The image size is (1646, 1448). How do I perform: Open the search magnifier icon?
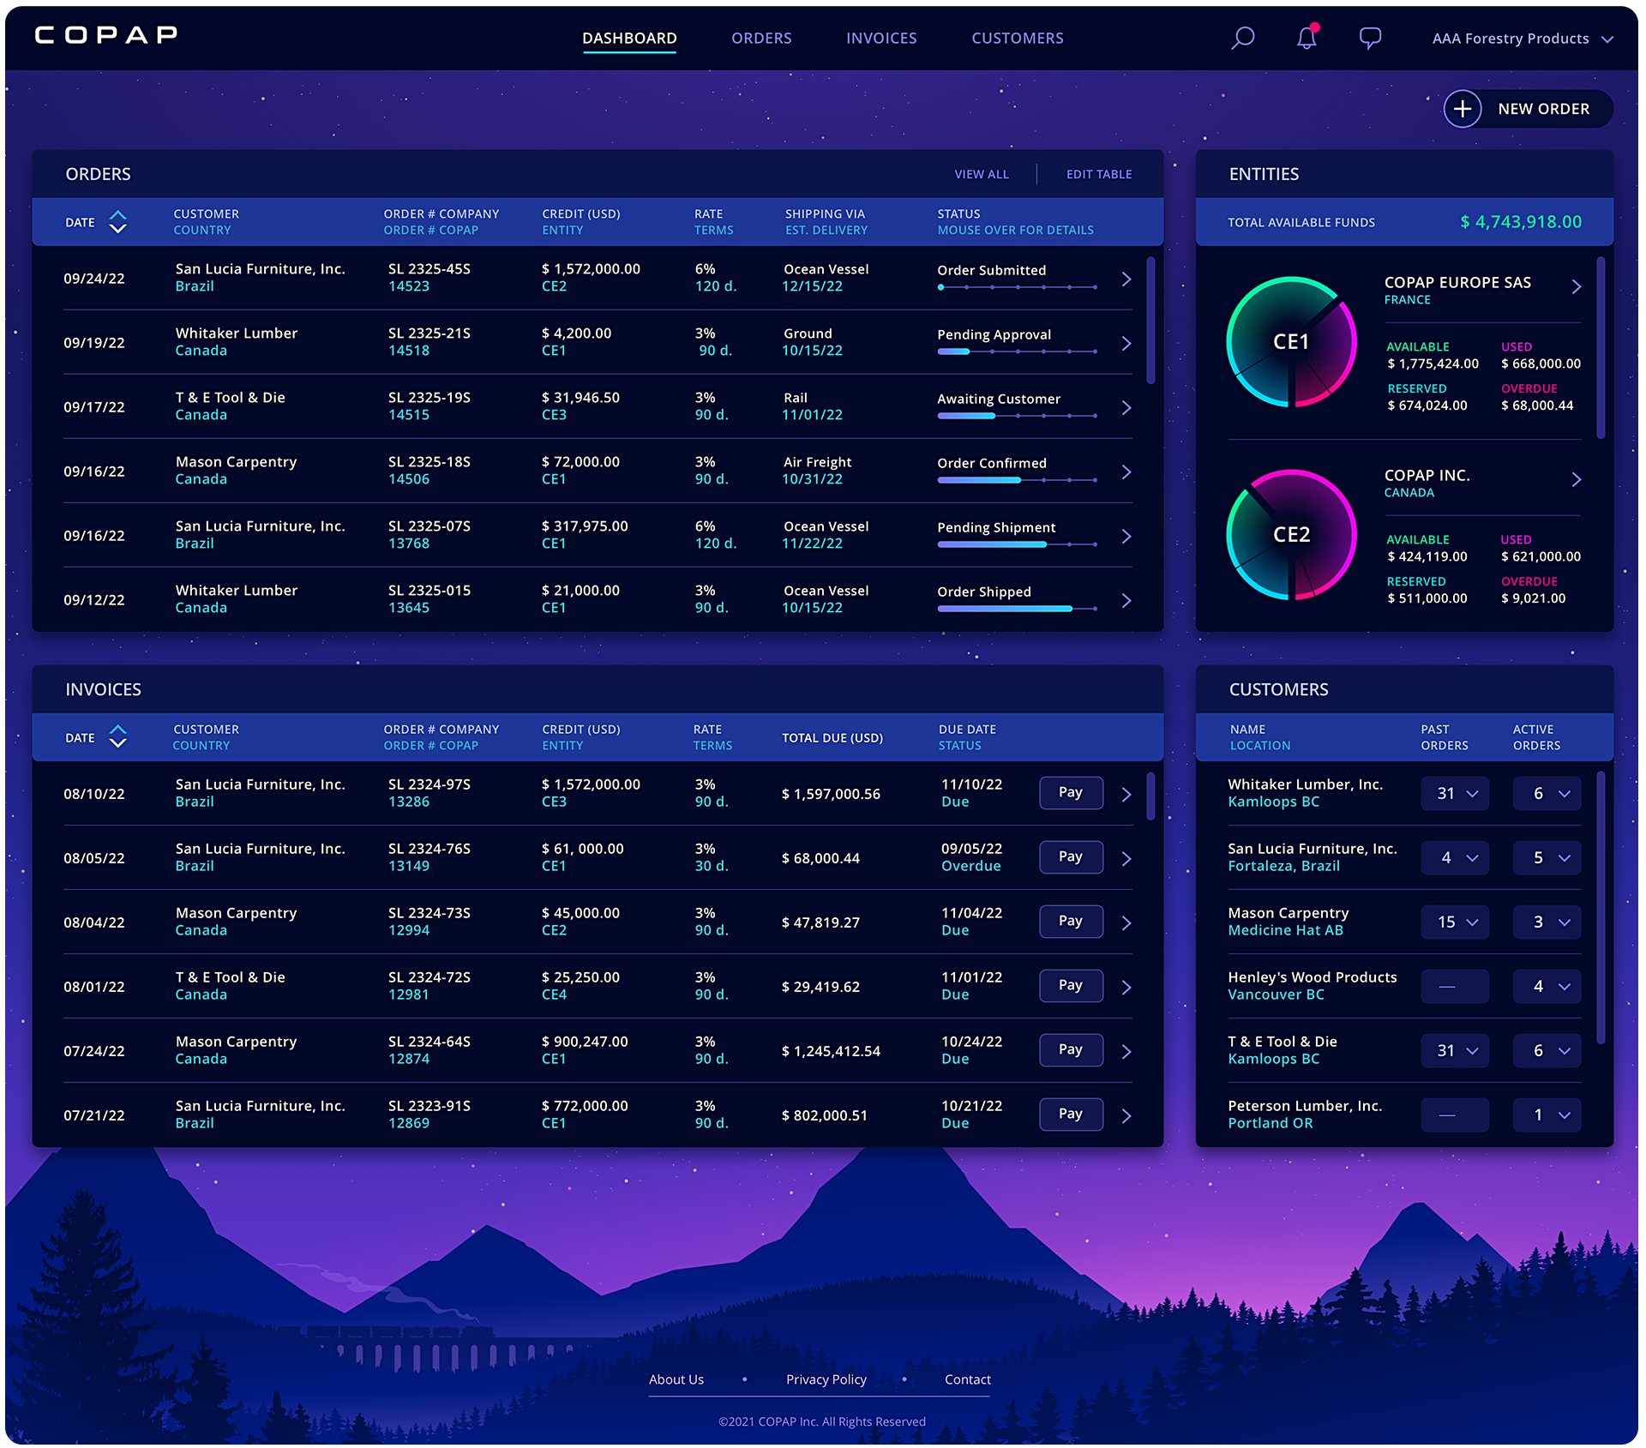(1242, 39)
